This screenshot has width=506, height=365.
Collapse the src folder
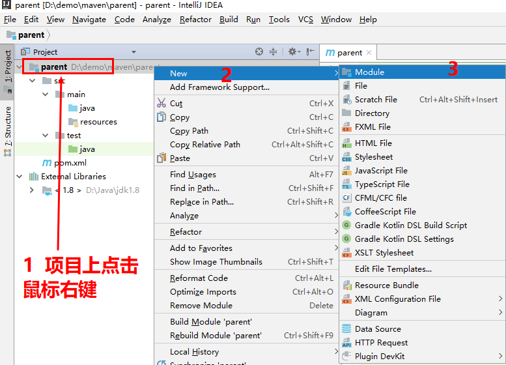point(33,80)
